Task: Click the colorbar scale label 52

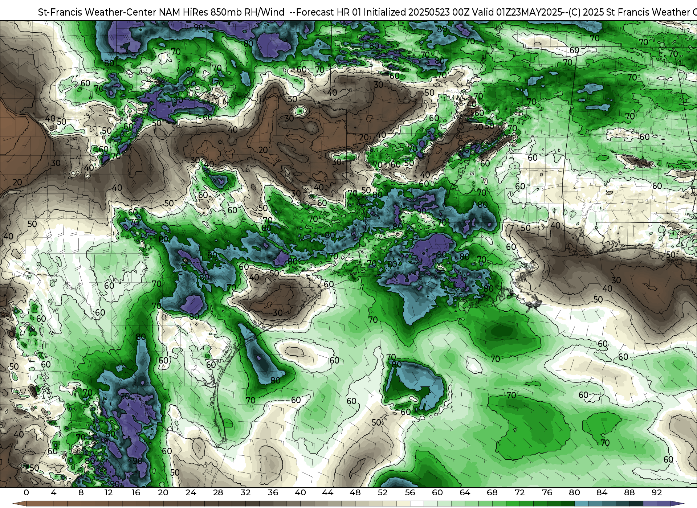Action: click(x=383, y=492)
